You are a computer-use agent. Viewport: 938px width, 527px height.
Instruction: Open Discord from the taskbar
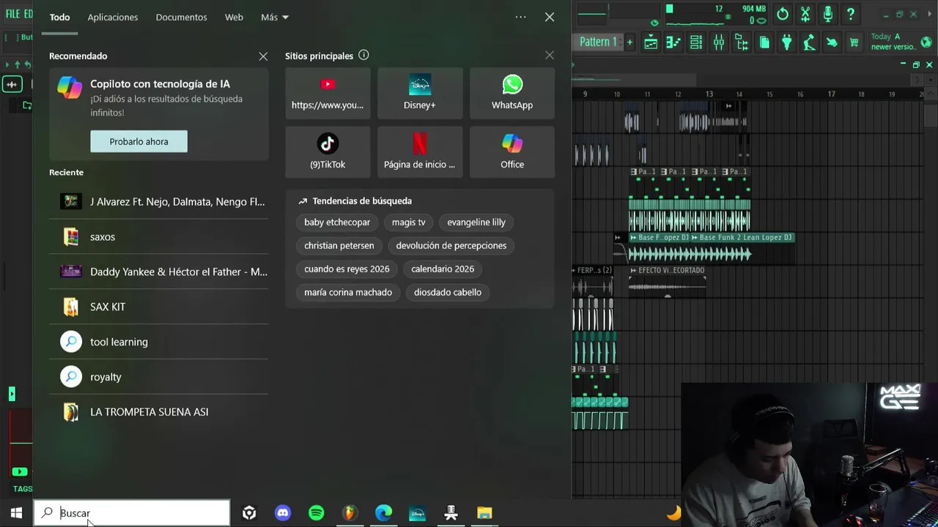click(x=283, y=513)
